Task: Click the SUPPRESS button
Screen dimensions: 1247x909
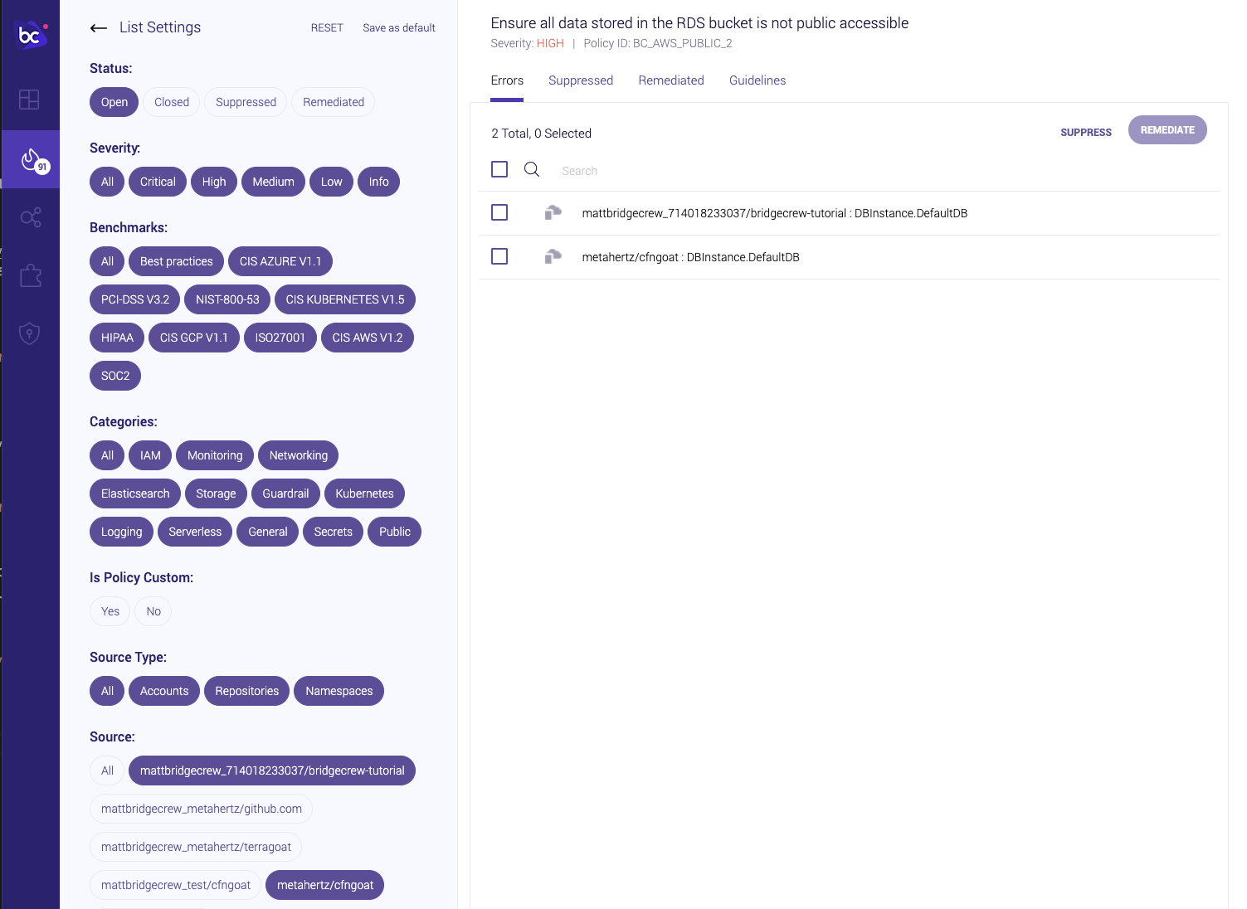Action: (x=1086, y=133)
